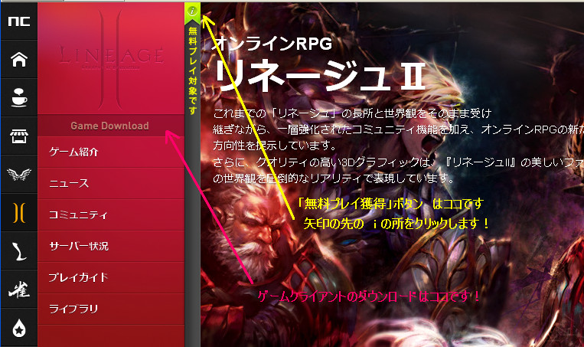Open the coffee cup cafe icon
This screenshot has width=584, height=347.
click(19, 98)
